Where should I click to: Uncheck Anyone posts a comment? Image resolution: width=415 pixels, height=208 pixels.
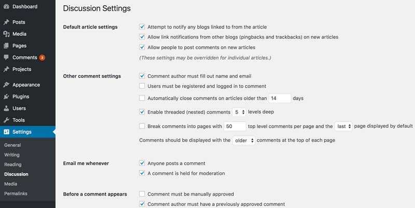[x=142, y=163]
